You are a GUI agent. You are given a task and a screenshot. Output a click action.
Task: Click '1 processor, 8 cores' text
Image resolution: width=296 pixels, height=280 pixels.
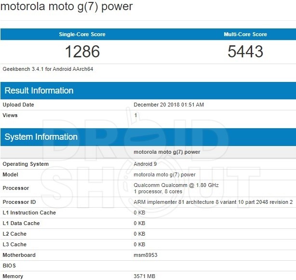pos(158,191)
